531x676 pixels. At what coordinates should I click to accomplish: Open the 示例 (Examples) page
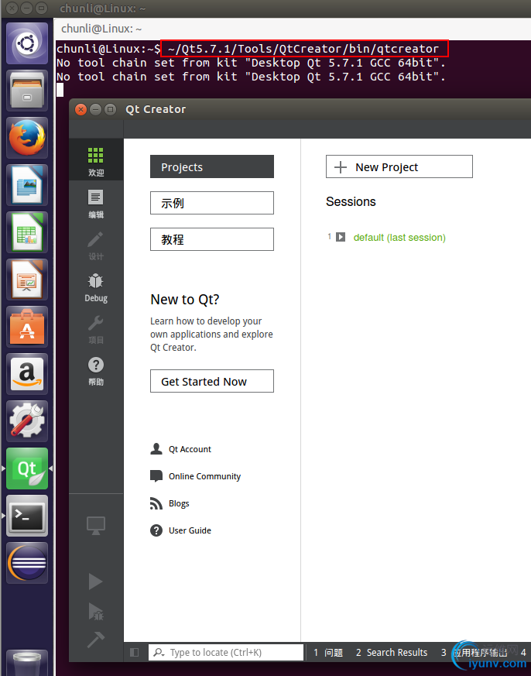[x=212, y=203]
